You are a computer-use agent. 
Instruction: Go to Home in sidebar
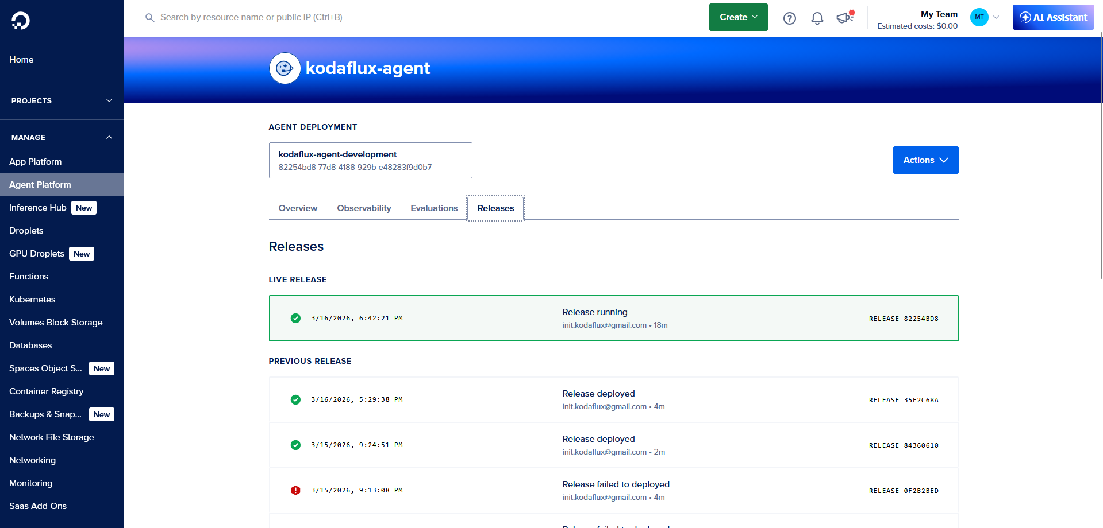[21, 60]
